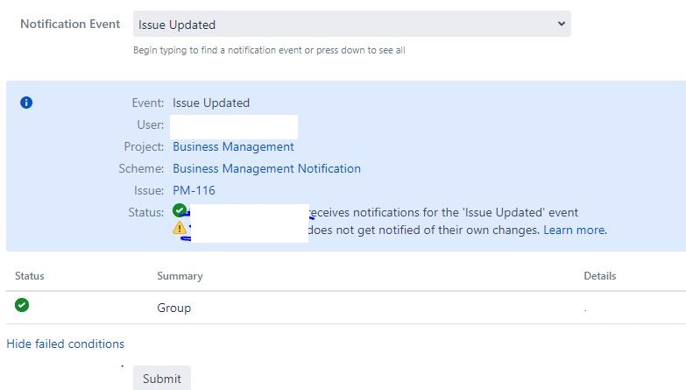Click the Summary column header
The image size is (686, 390).
[x=180, y=276]
